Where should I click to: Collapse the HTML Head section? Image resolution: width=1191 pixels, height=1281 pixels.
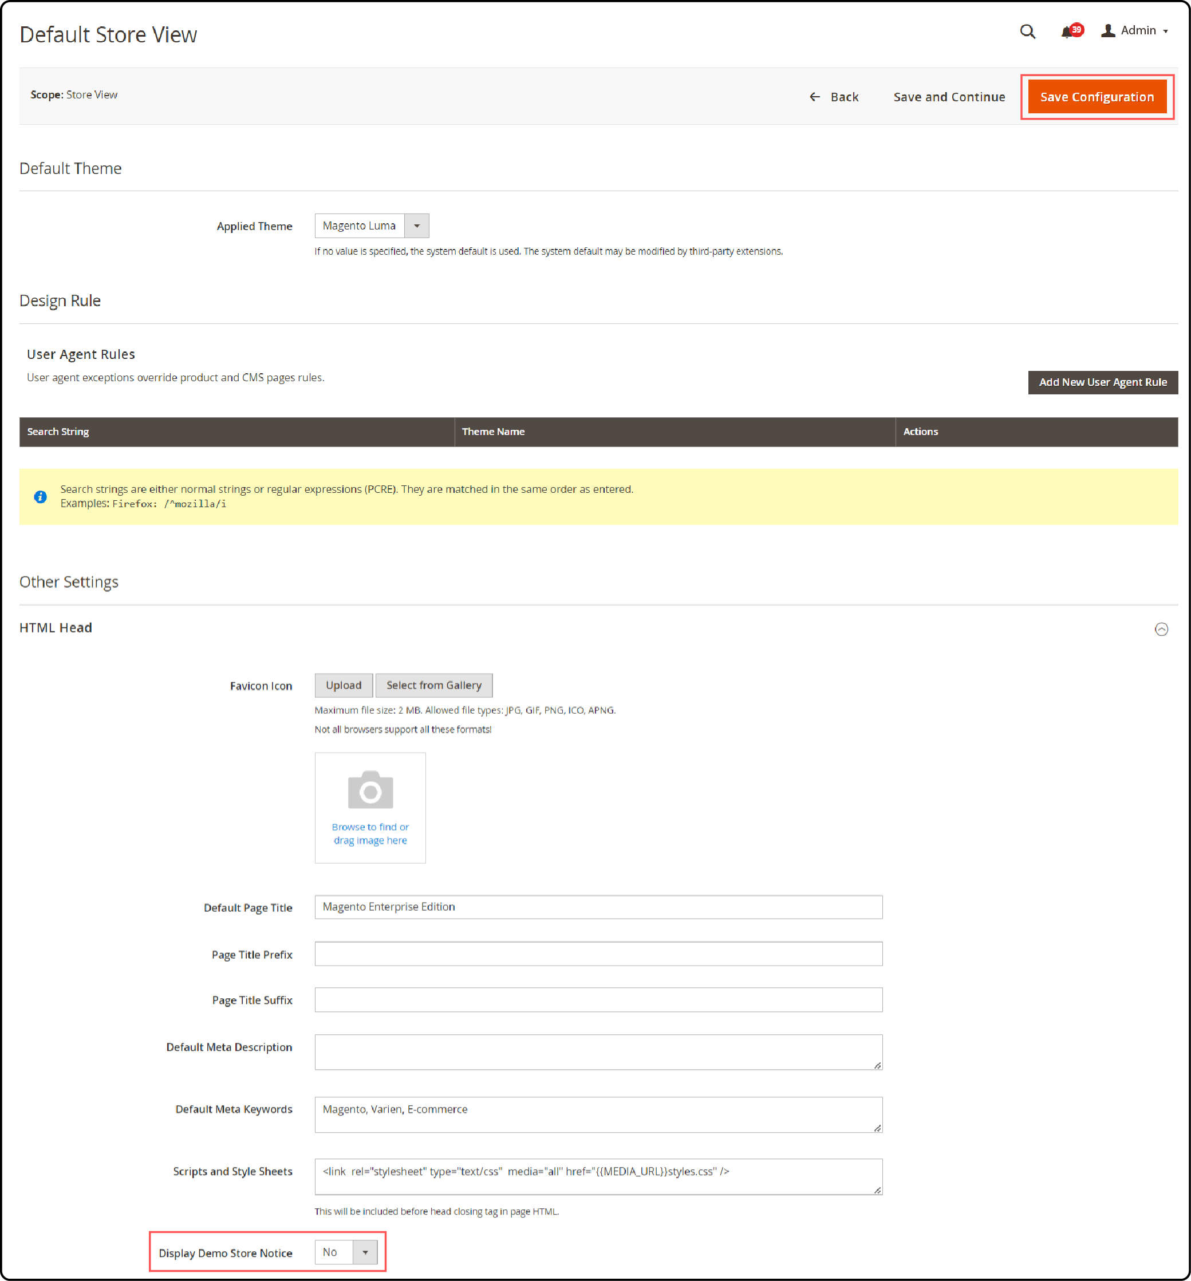click(x=1161, y=629)
